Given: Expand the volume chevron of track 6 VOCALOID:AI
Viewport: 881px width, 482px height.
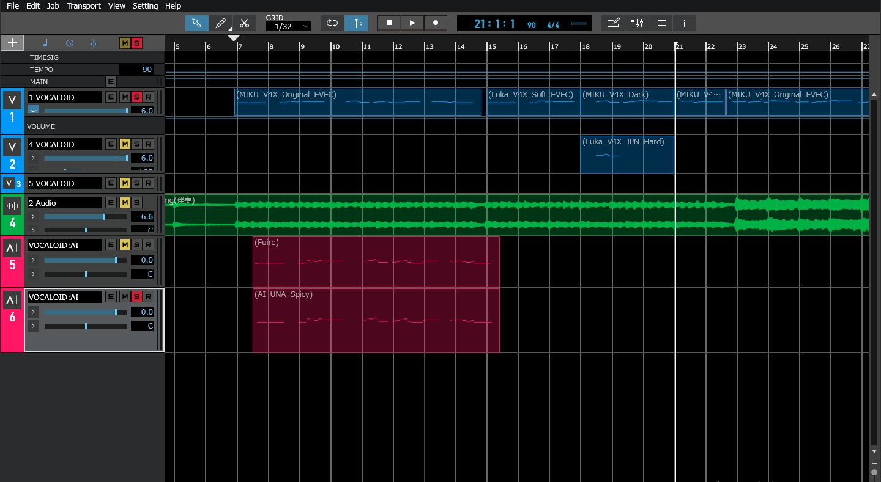Looking at the screenshot, I should (x=33, y=312).
